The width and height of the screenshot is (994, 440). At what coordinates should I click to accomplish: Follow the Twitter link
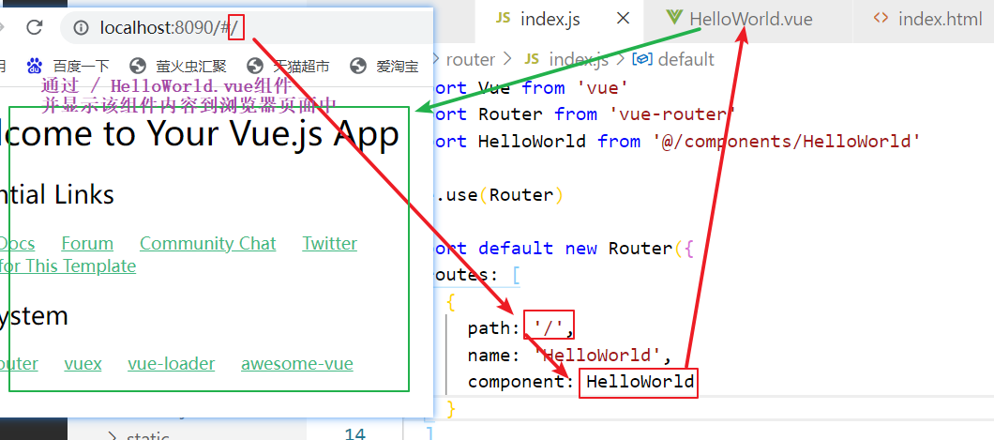[x=329, y=243]
